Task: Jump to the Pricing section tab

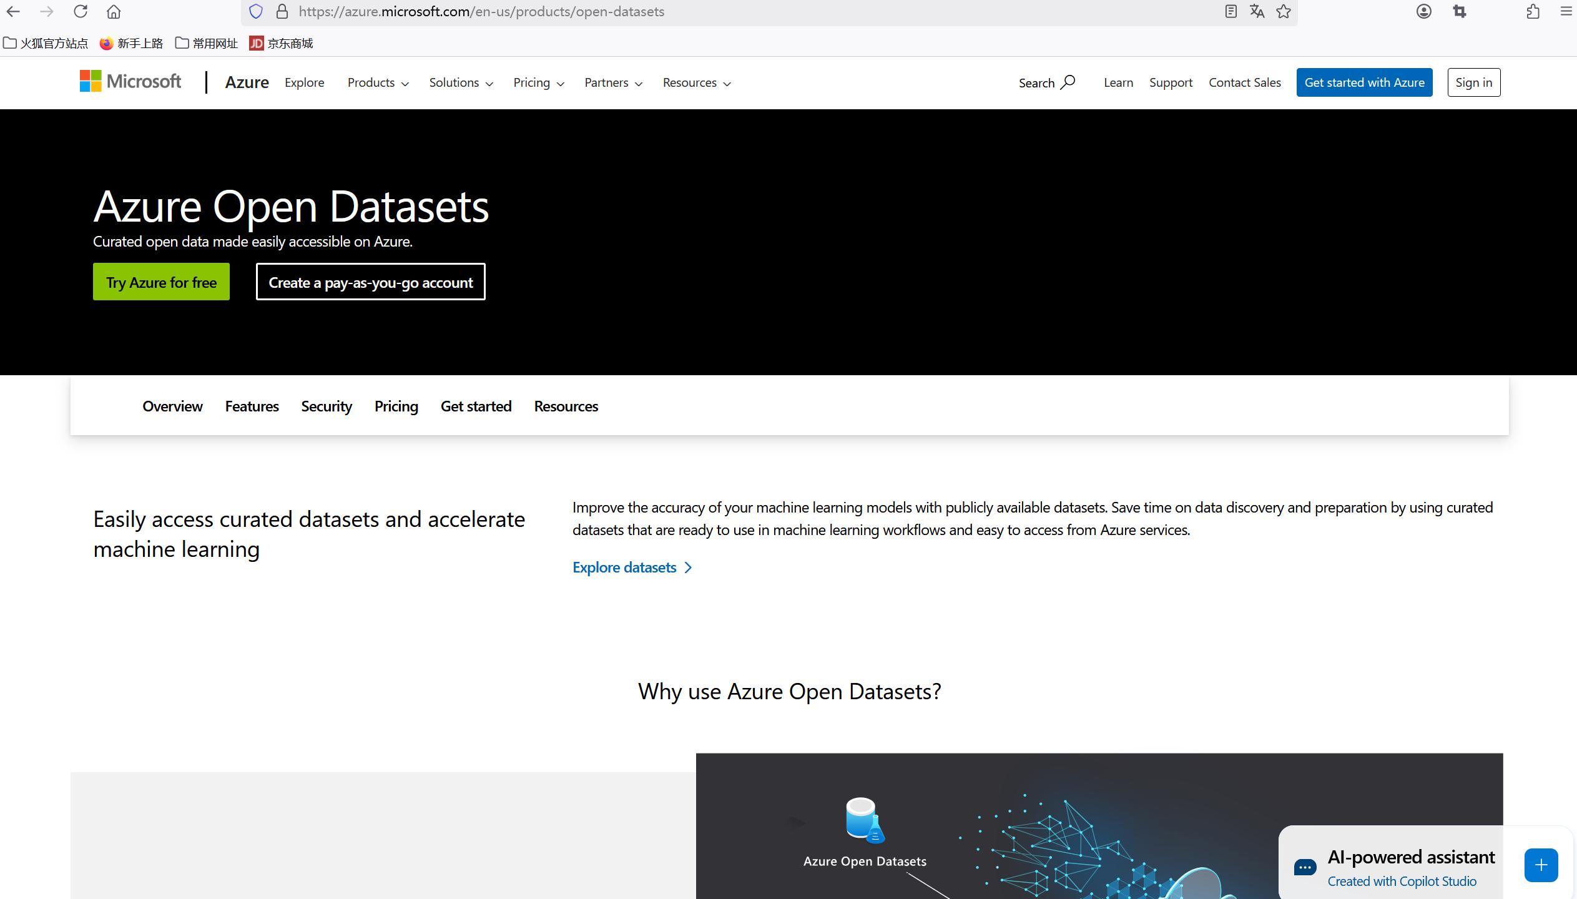Action: tap(396, 406)
